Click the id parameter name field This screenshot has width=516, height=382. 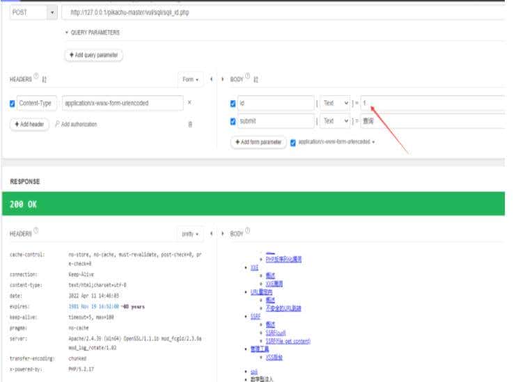276,103
